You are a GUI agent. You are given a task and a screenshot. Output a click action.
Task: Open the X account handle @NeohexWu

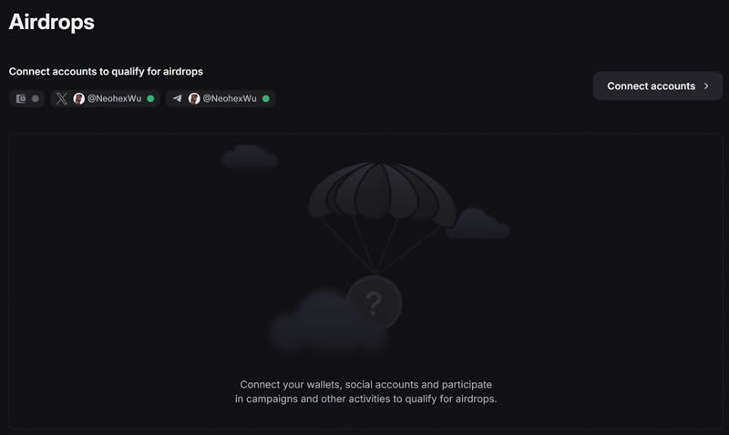coord(115,98)
